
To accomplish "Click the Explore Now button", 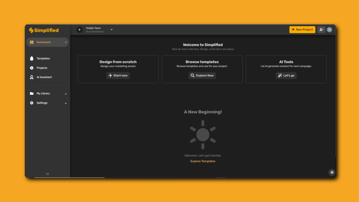I will (202, 75).
